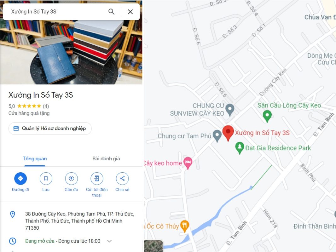This screenshot has width=336, height=252.
Task: Save the place using Lưu icon
Action: [x=46, y=178]
